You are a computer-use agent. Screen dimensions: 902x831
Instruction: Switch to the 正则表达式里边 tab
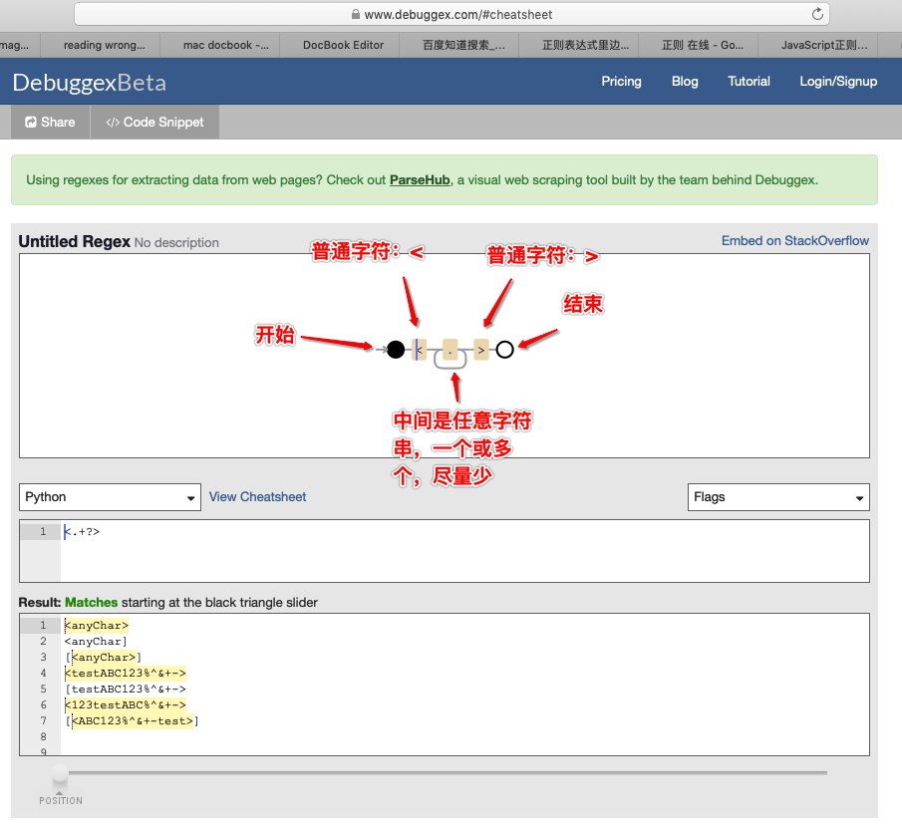tap(585, 45)
